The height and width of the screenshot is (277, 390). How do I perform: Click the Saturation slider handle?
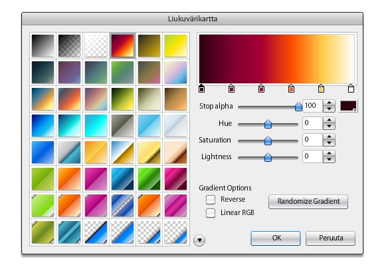268,140
